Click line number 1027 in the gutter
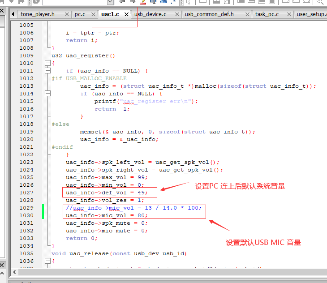This screenshot has width=327, height=283. point(26,193)
